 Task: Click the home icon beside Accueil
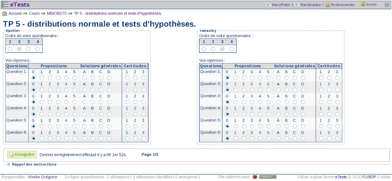pyautogui.click(x=5, y=13)
